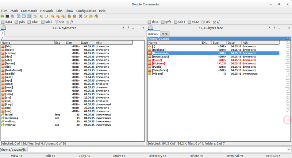Expand the command line history dropdown
Screen dimensions: 292x158
click(x=289, y=150)
